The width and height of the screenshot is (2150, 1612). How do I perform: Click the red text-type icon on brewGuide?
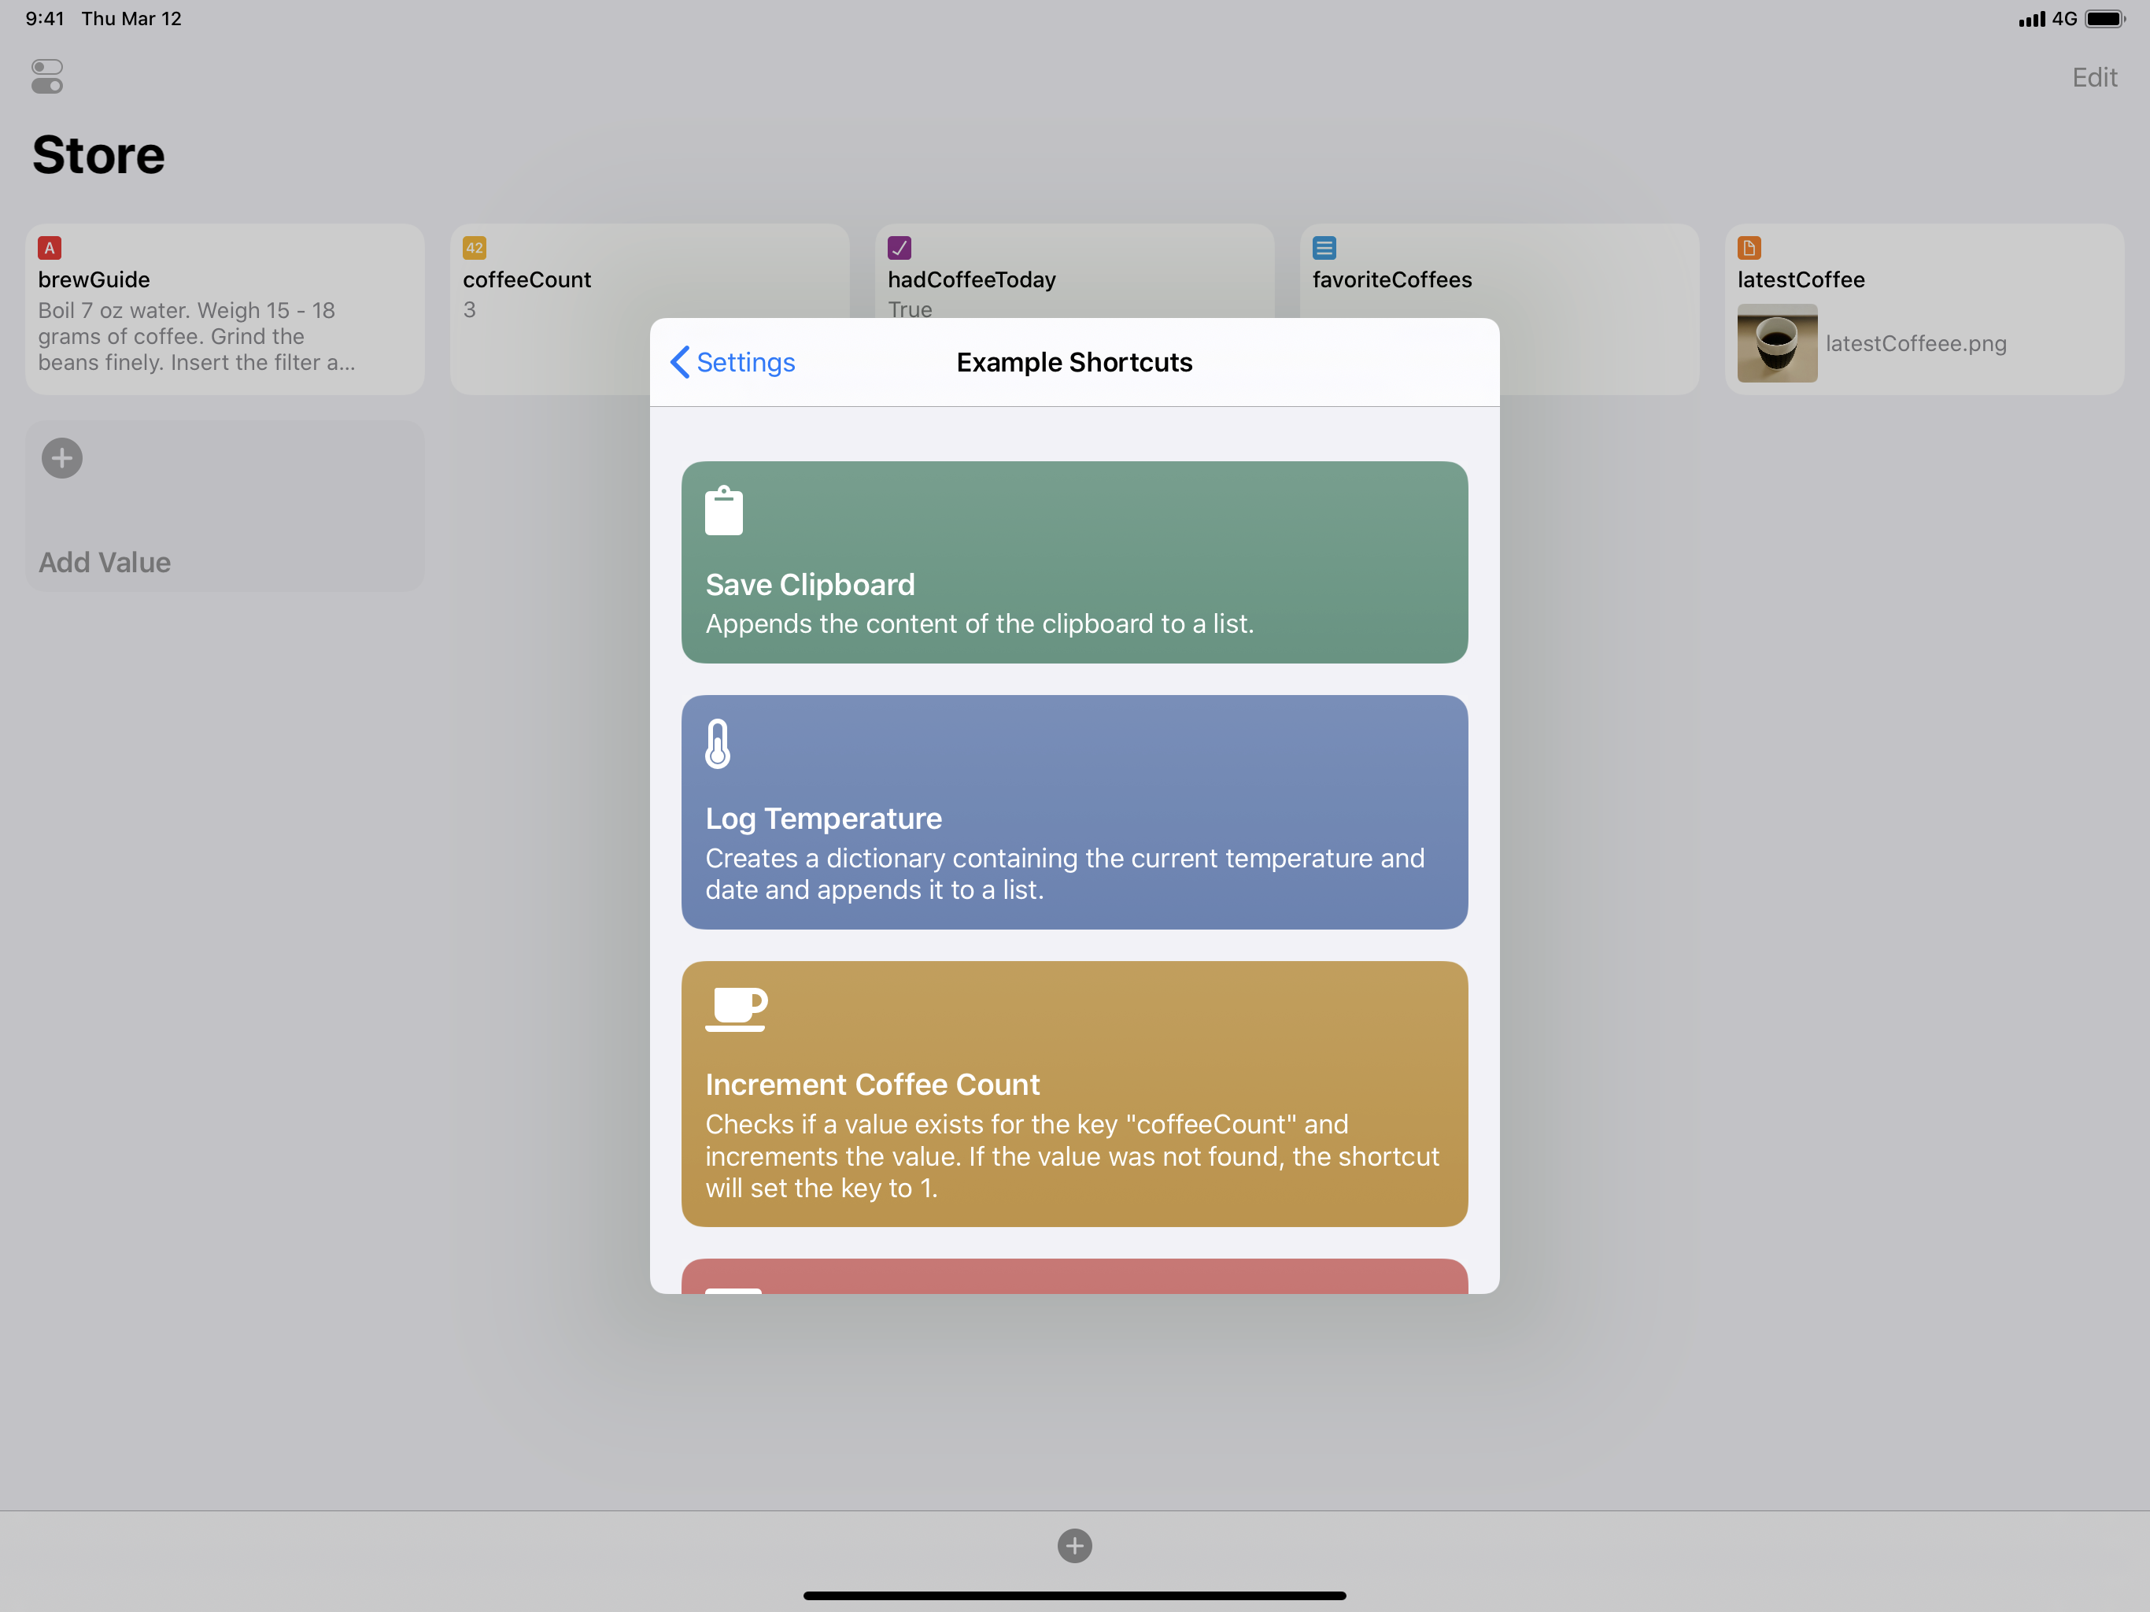(50, 248)
